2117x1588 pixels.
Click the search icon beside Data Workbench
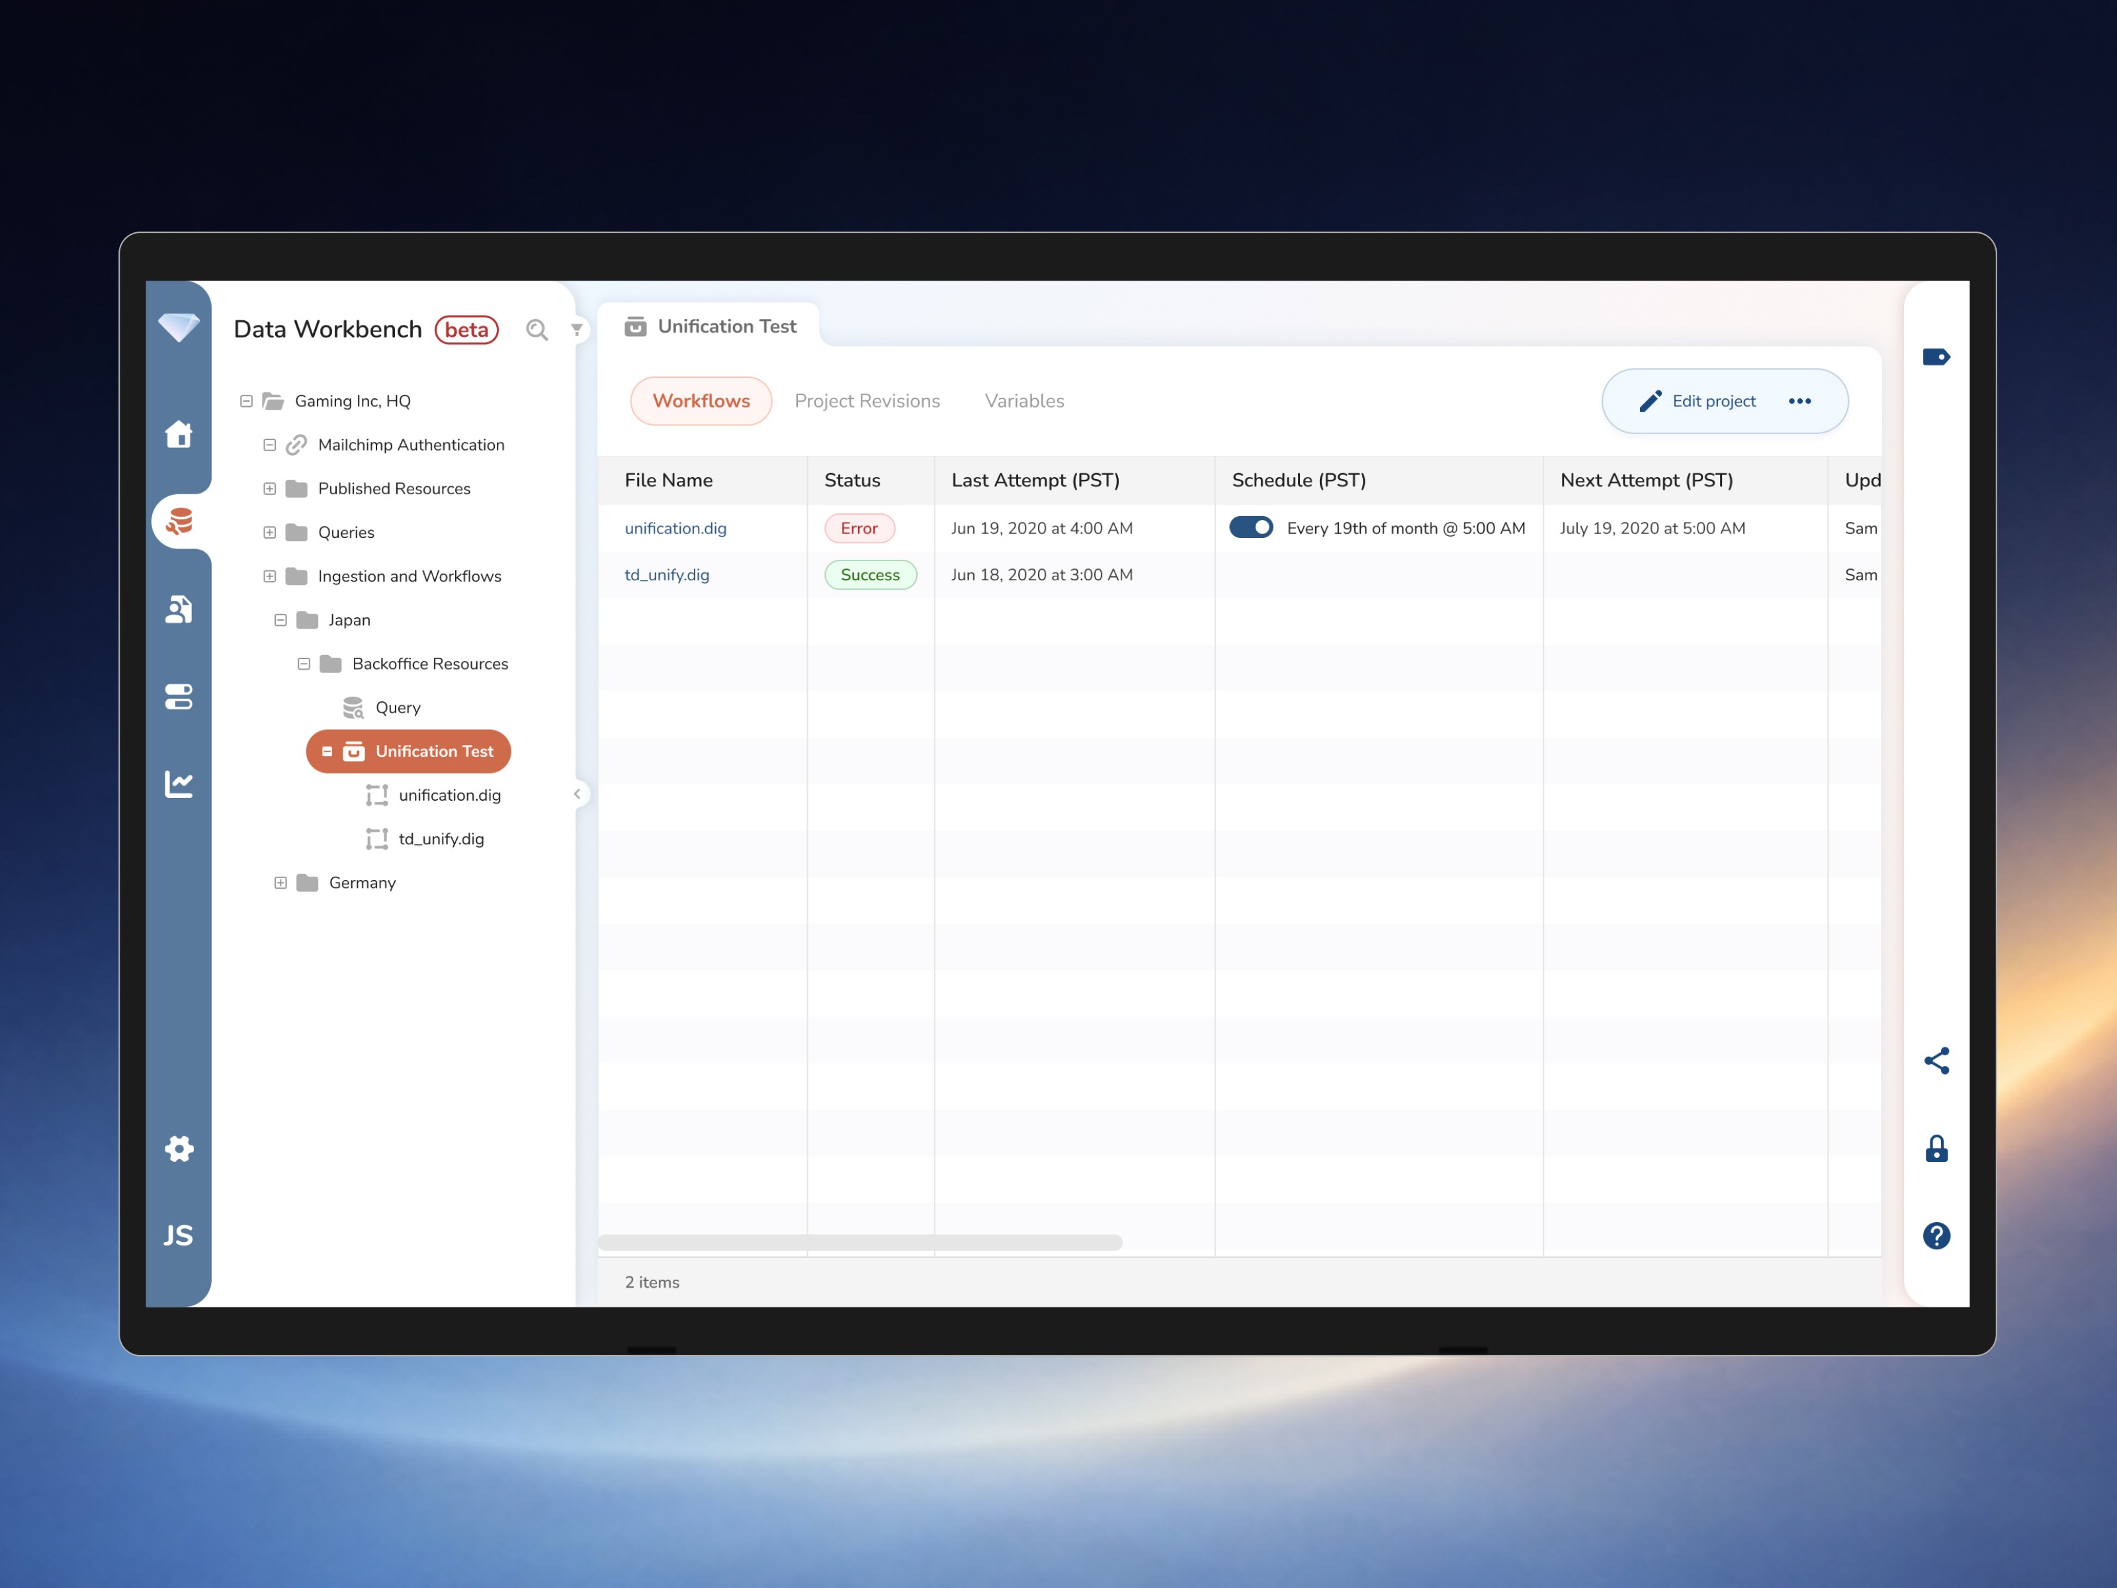click(537, 330)
